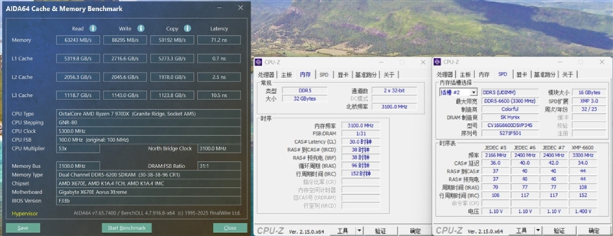The width and height of the screenshot is (613, 236).
Task: Click XMP-6600 voltage value 1.400 V
Action: 583,211
